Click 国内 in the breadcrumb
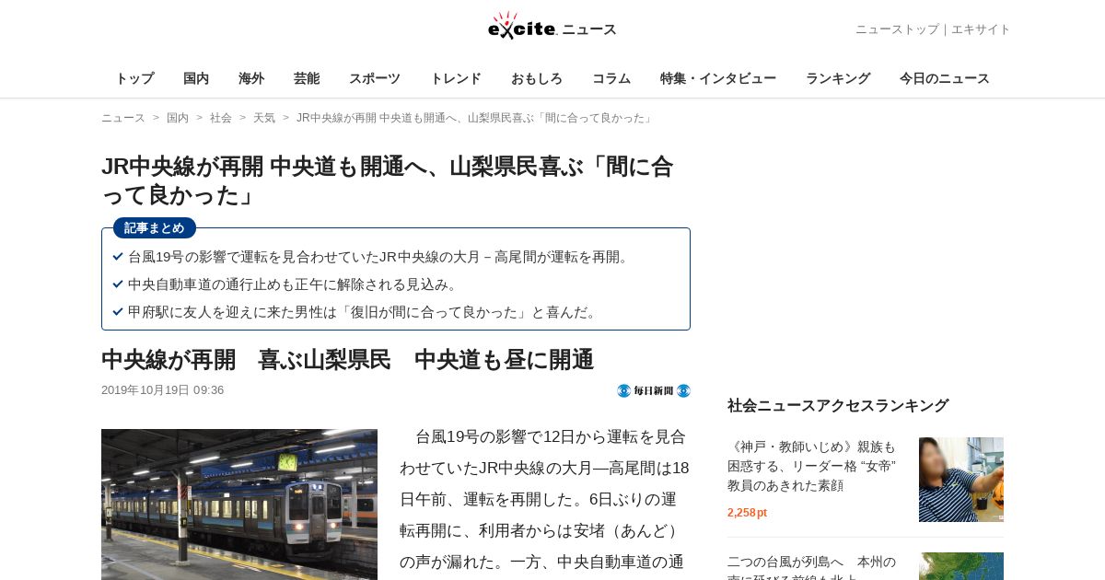This screenshot has width=1105, height=580. click(178, 118)
